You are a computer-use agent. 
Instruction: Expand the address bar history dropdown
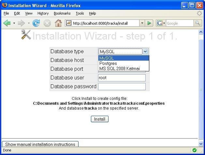coord(142,23)
